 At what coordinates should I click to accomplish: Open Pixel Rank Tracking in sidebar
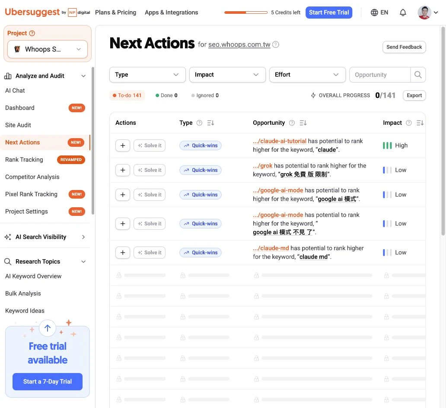click(31, 194)
